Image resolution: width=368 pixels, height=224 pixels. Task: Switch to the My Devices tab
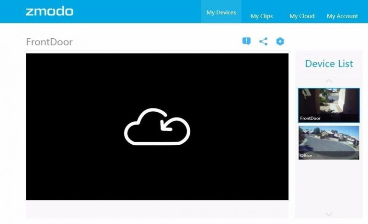pyautogui.click(x=221, y=12)
